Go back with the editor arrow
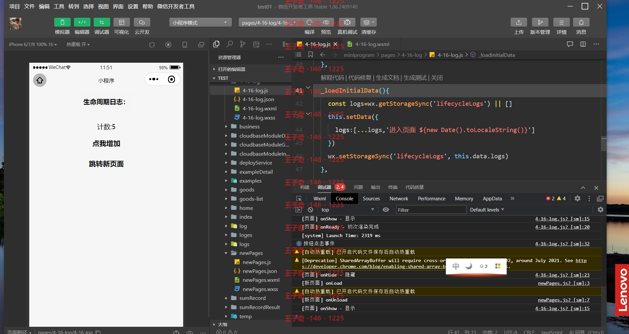Viewport: 629px width, 334px height. pos(323,55)
